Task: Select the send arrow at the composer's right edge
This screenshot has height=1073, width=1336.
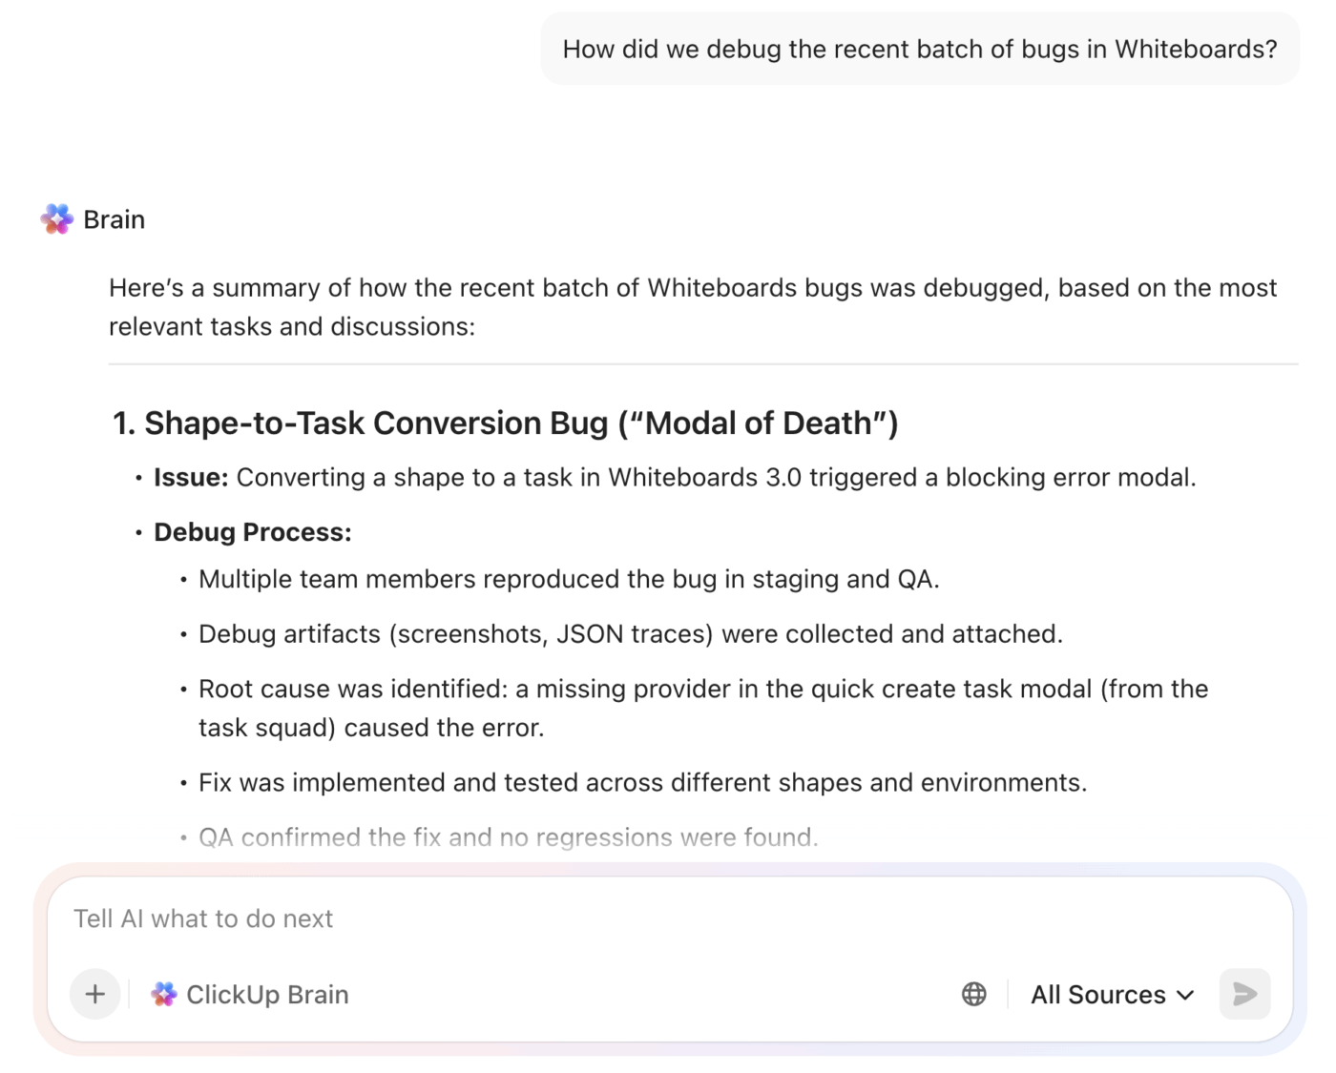Action: 1243,994
